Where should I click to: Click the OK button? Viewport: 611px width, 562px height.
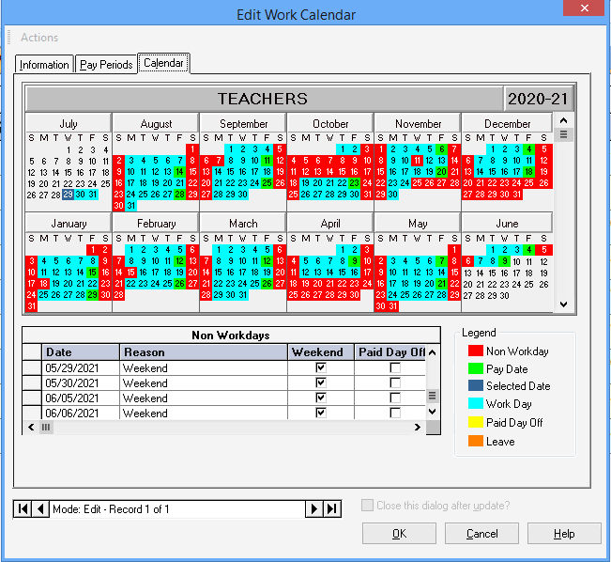399,534
